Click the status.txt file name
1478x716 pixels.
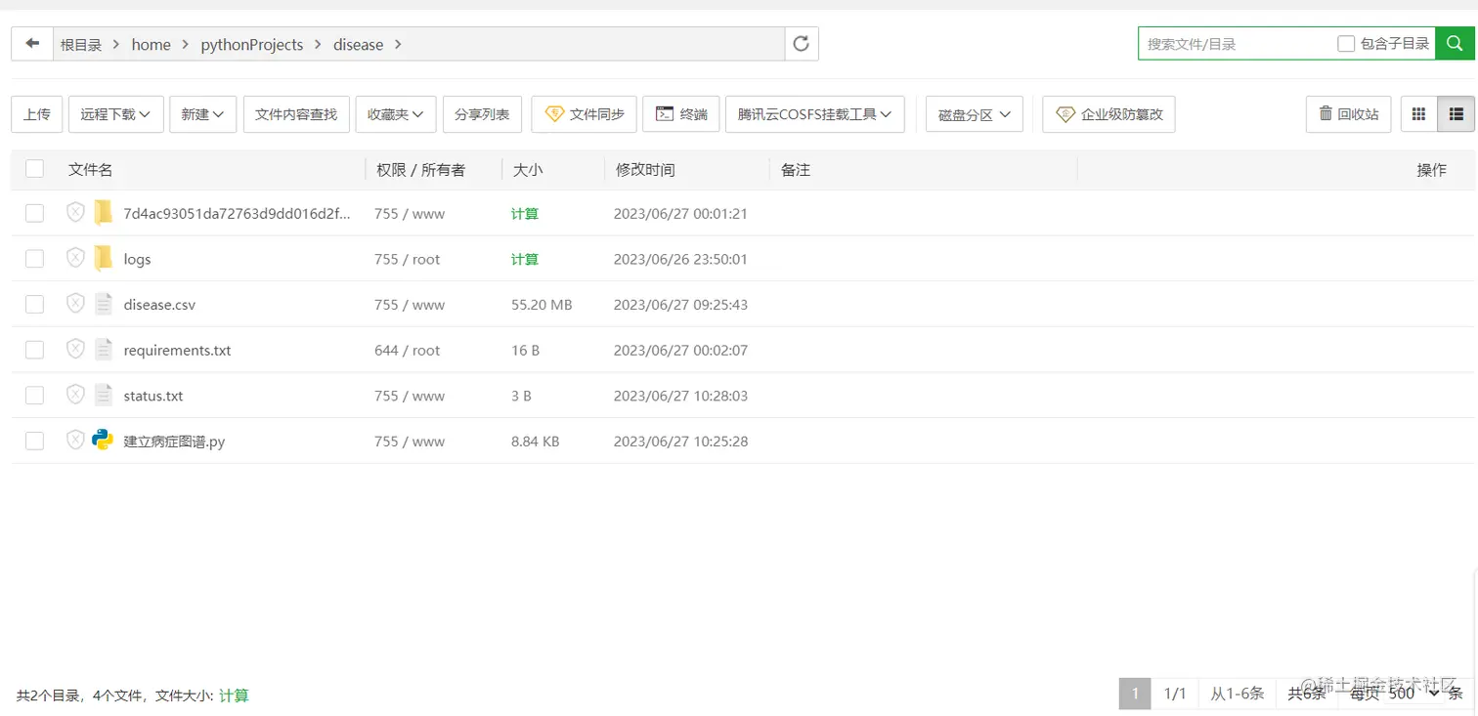click(x=153, y=396)
